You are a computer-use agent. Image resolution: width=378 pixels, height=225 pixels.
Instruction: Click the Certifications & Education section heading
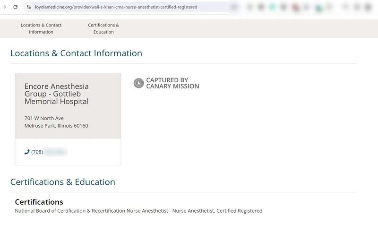click(62, 182)
